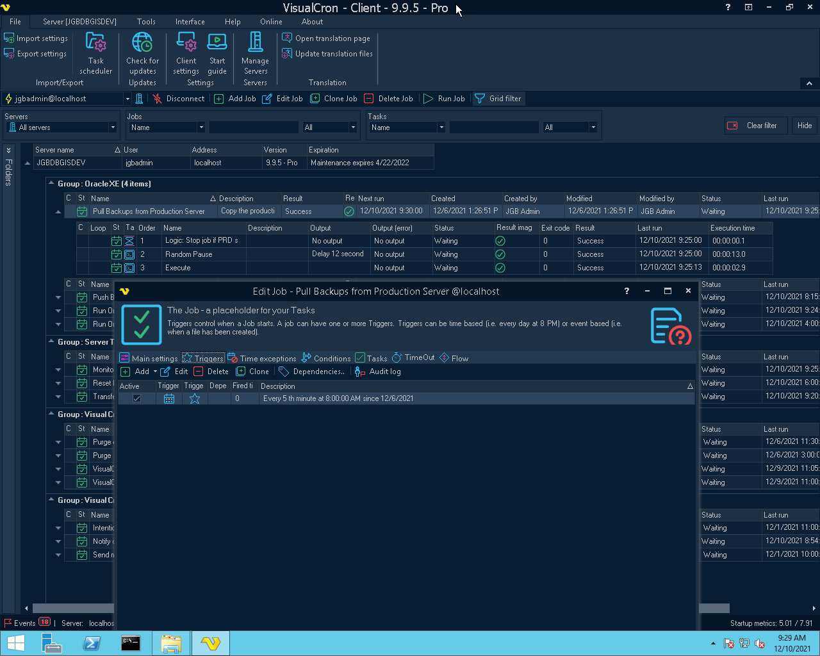The height and width of the screenshot is (656, 820).
Task: Open PowerShell from the taskbar
Action: [92, 643]
